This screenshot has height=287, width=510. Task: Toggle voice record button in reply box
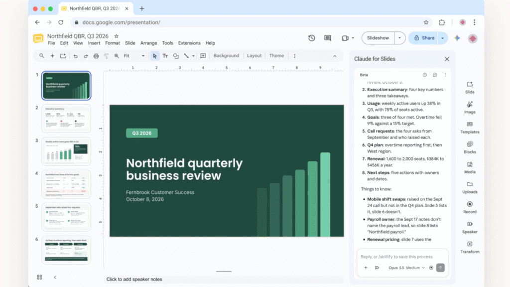click(x=431, y=268)
